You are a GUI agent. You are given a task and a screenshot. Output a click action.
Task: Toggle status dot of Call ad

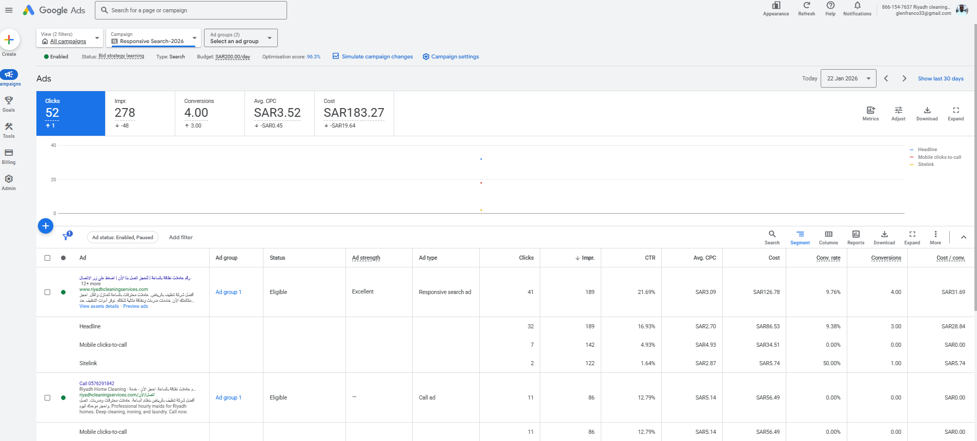[x=63, y=398]
